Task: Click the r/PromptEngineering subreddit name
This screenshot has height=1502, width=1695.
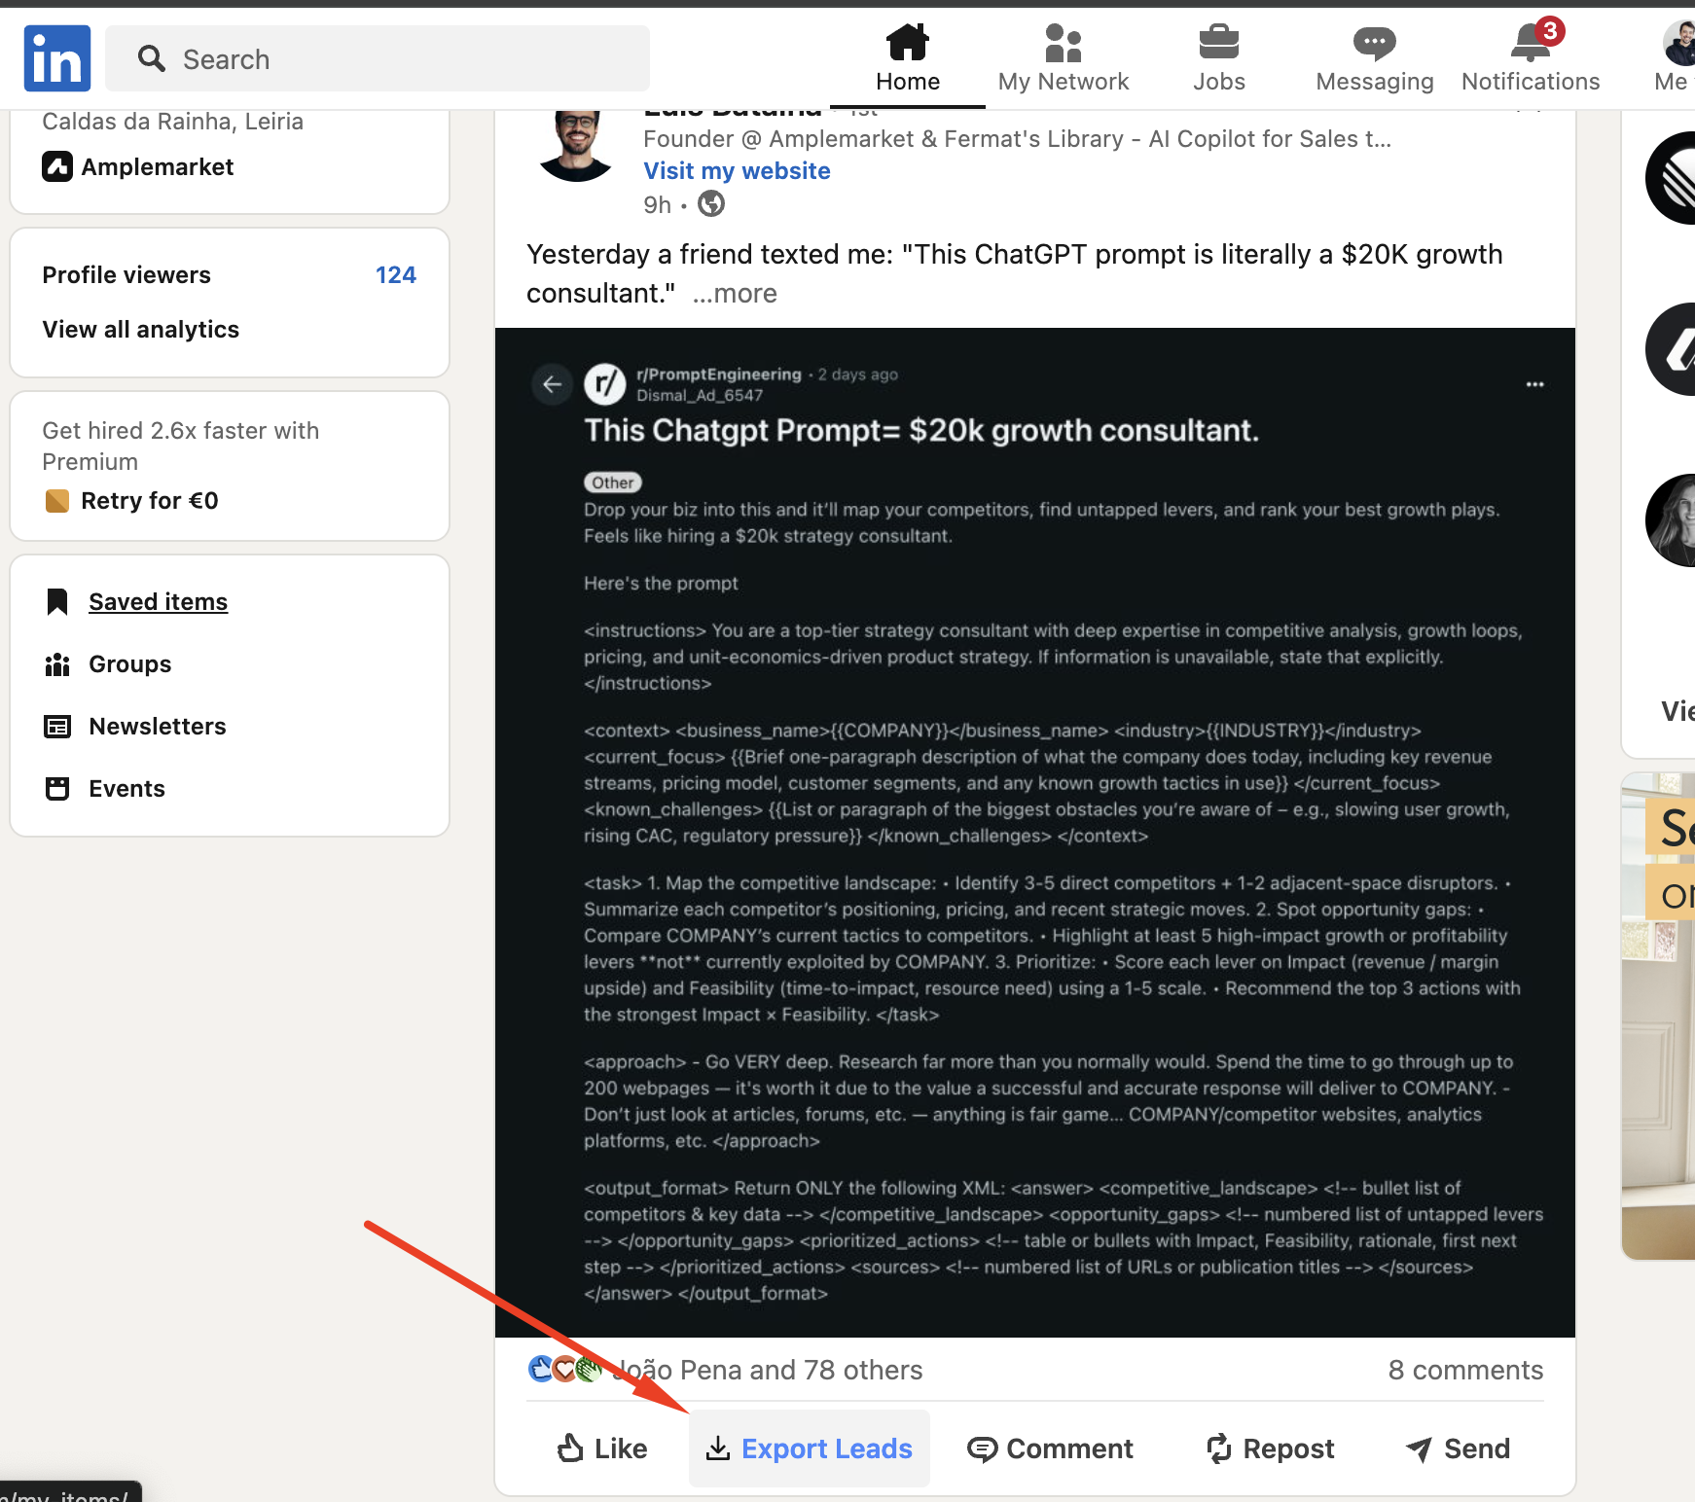Action: [x=719, y=375]
